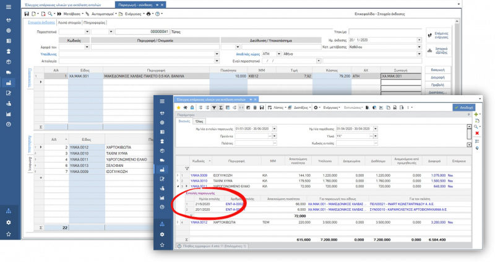Open the Διατάξεις dropdown in front toolbar

click(302, 108)
